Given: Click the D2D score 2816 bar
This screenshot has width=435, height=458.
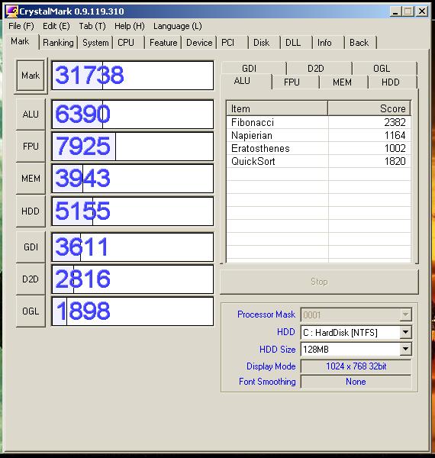Looking at the screenshot, I should click(133, 279).
